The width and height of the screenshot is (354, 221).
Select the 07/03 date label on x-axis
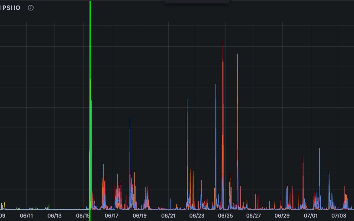[x=339, y=215]
